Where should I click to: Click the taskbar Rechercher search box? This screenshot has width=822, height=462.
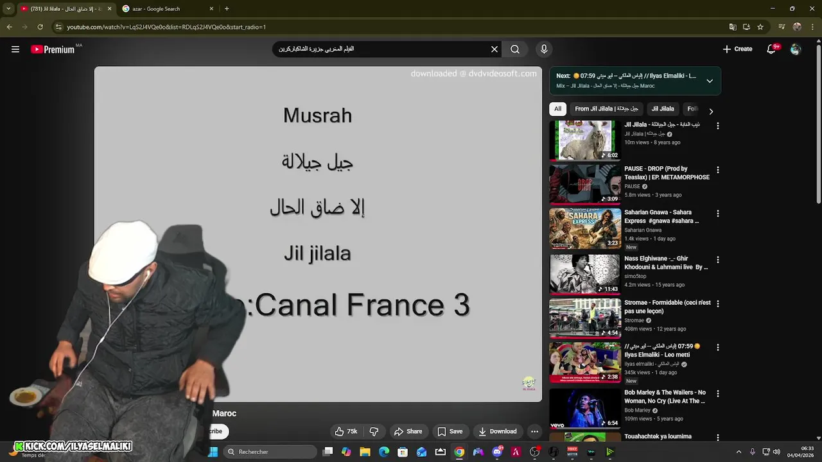[271, 452]
